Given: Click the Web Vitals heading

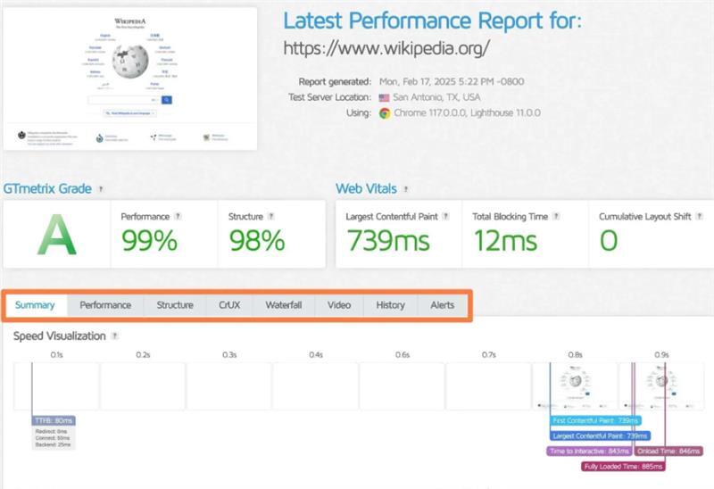Looking at the screenshot, I should point(366,188).
